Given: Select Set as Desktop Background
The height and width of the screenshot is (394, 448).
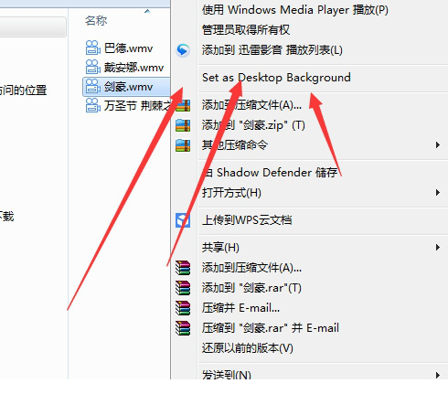Looking at the screenshot, I should (x=276, y=78).
